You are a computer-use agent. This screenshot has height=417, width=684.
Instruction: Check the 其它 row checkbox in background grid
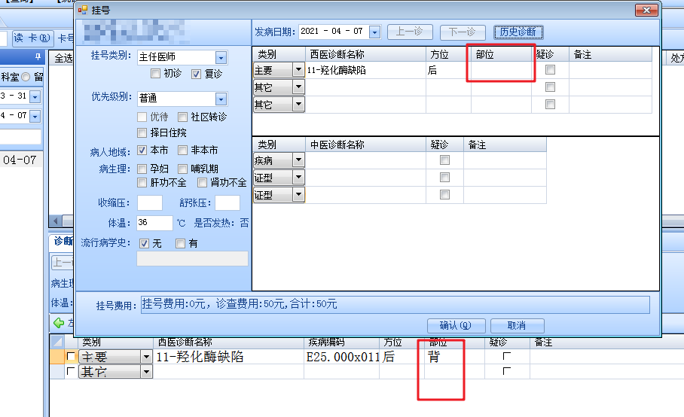[71, 371]
